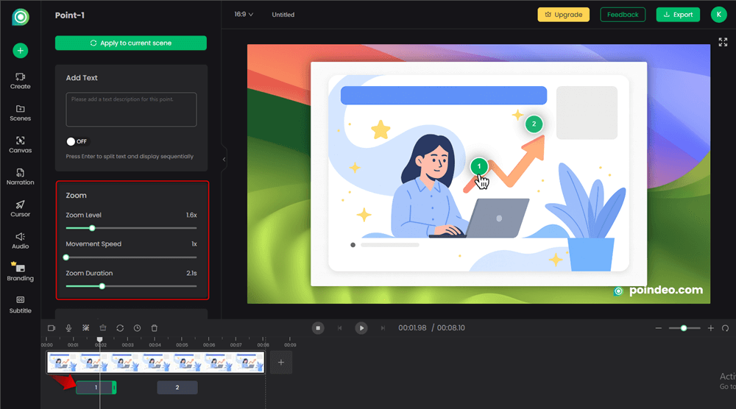Enter fullscreen preview mode

[723, 43]
